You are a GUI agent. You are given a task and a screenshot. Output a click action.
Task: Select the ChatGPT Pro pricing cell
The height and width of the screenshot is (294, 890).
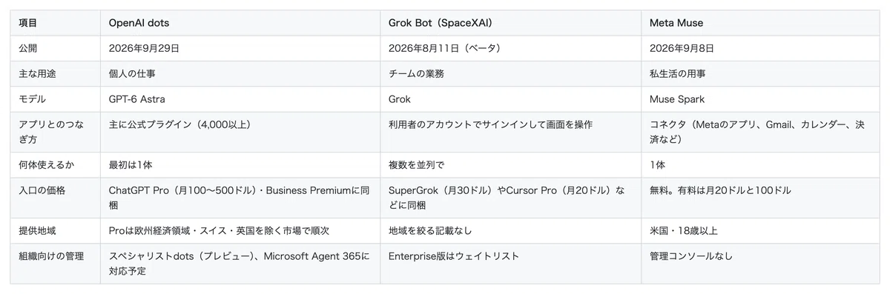click(240, 198)
